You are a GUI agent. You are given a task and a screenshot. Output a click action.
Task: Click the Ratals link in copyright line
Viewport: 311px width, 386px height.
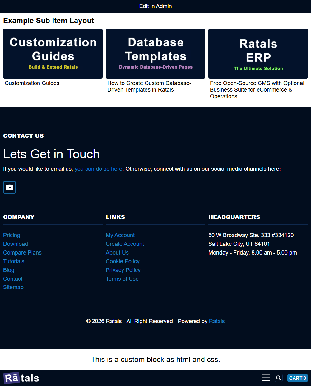pos(217,321)
